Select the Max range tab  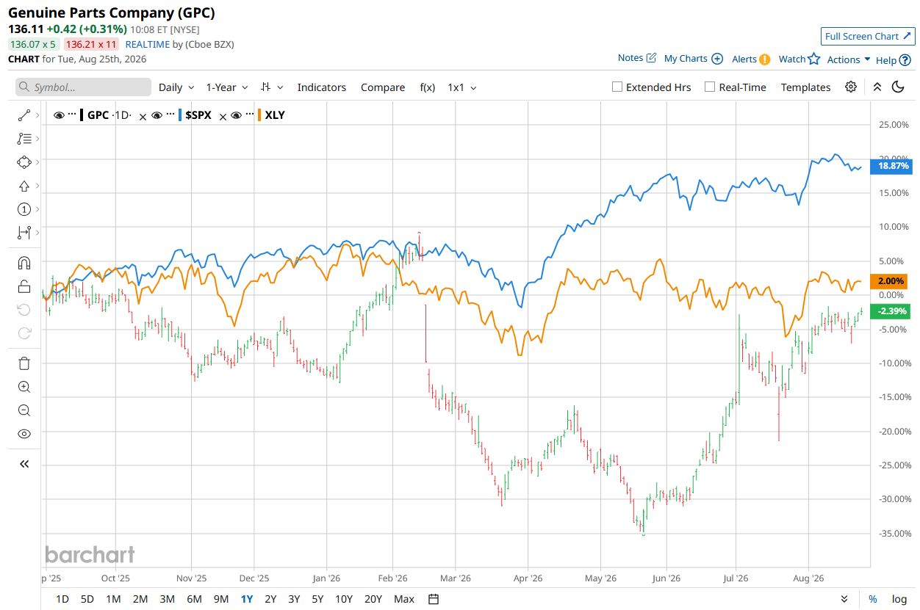(404, 599)
